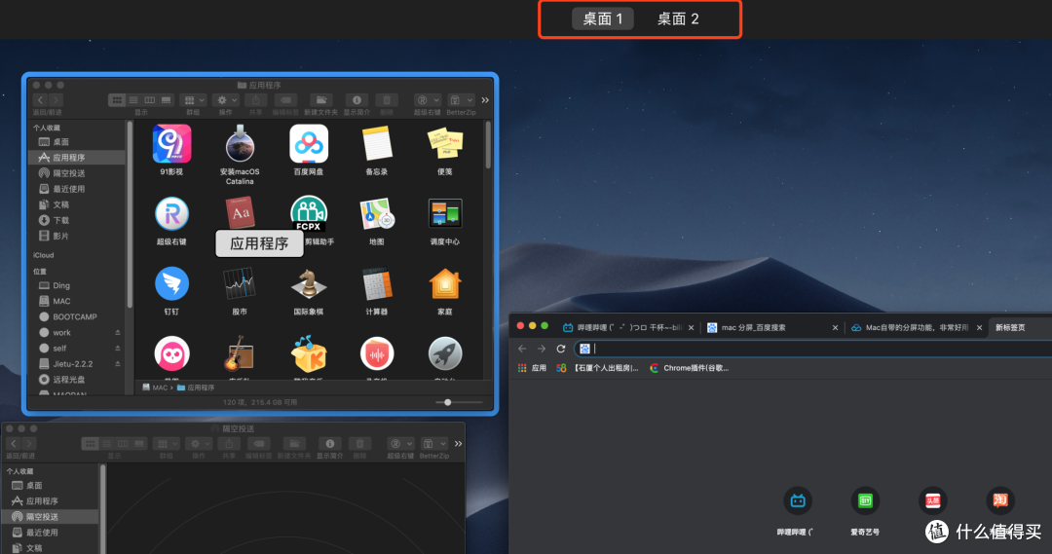Switch 应用程序 window to column view

[150, 100]
